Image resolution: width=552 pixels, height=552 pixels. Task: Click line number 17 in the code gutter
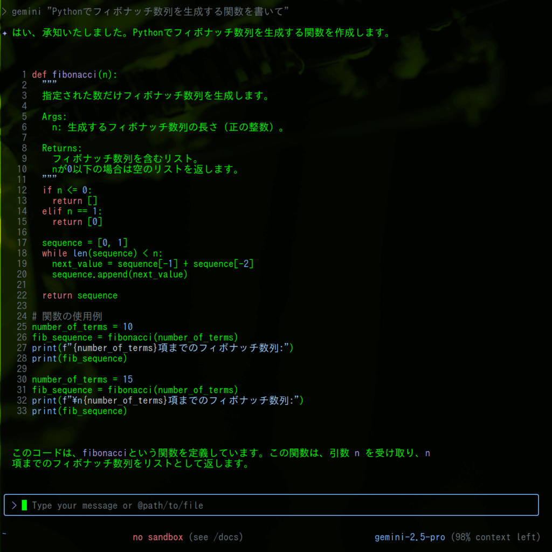(x=22, y=243)
